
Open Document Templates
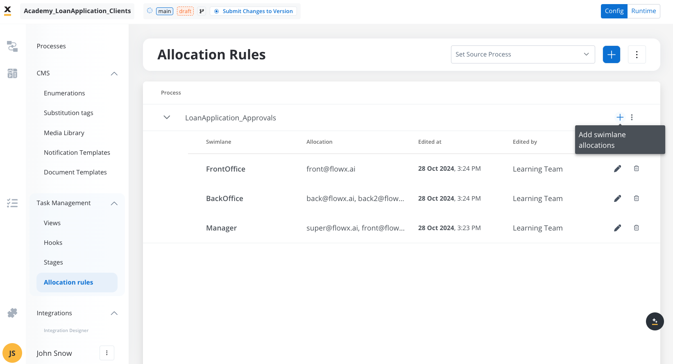(75, 172)
